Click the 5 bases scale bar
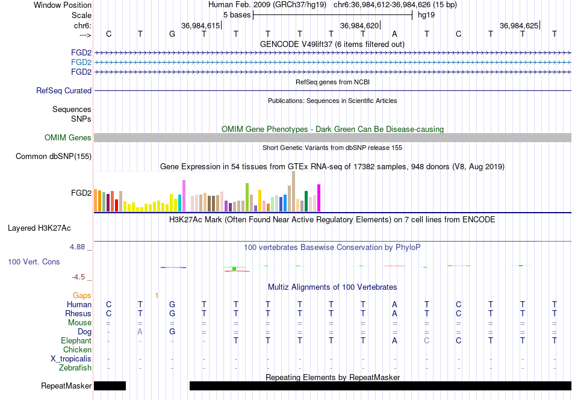572x400 pixels. [333, 15]
